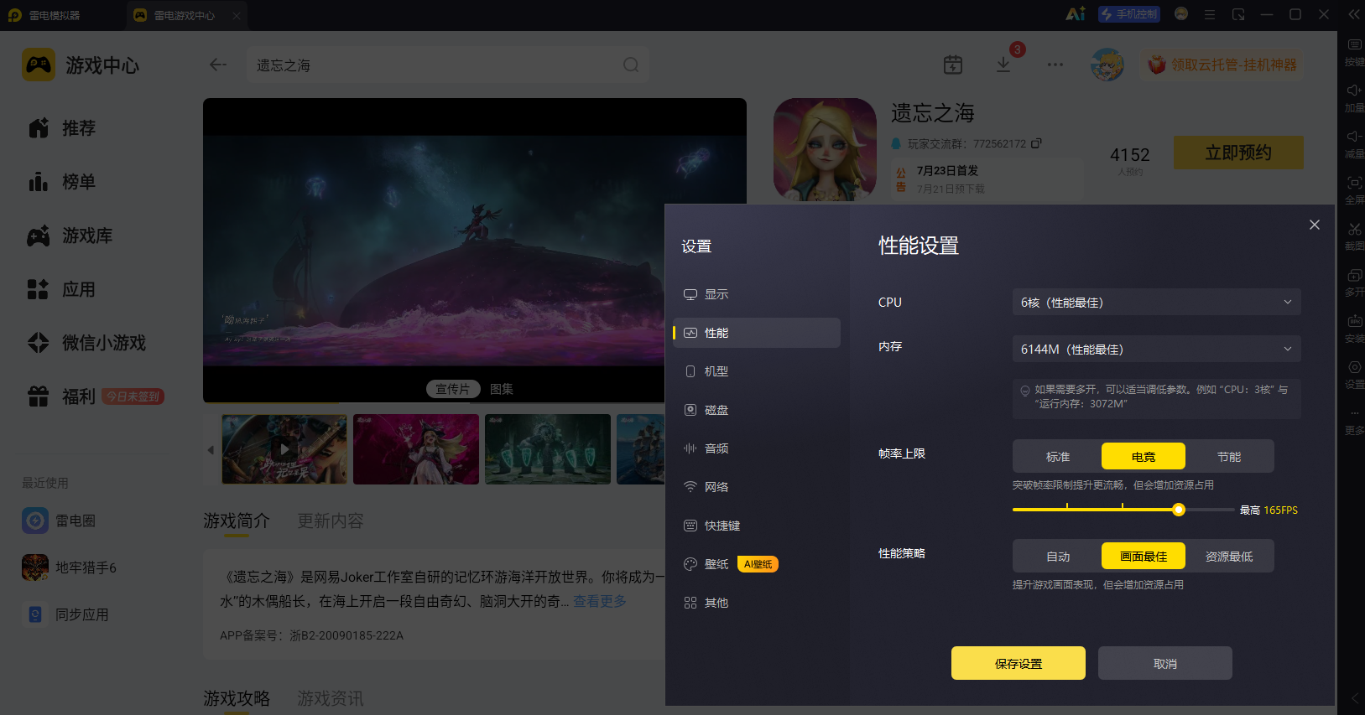Play the first video thumbnail
Viewport: 1365px width, 715px height.
click(284, 449)
